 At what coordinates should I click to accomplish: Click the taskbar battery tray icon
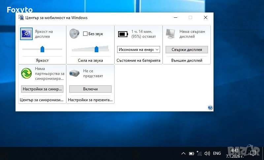pyautogui.click(x=191, y=153)
